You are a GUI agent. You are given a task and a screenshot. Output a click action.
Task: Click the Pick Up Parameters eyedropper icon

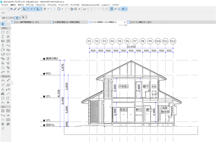(15, 9)
